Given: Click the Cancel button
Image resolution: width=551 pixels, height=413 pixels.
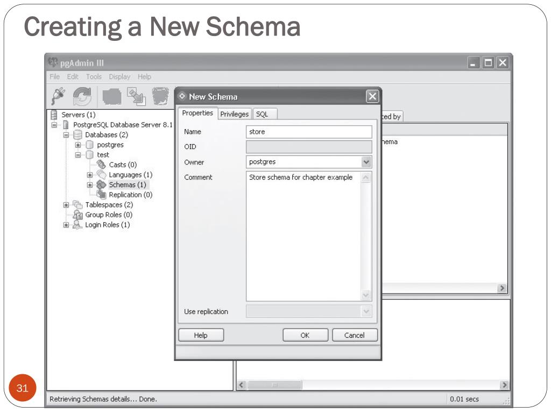Looking at the screenshot, I should [355, 335].
